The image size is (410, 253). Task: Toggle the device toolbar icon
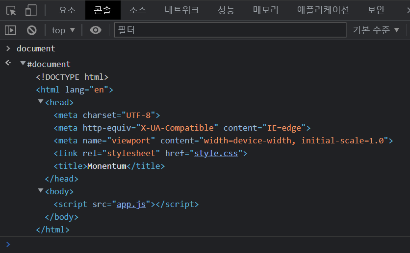point(31,10)
